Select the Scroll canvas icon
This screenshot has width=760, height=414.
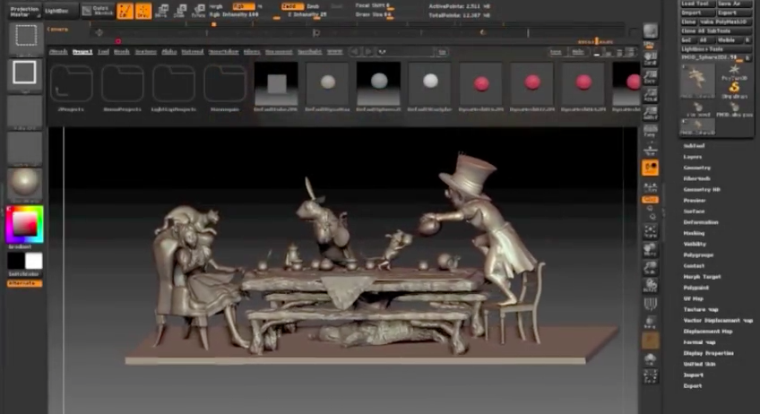point(650,58)
